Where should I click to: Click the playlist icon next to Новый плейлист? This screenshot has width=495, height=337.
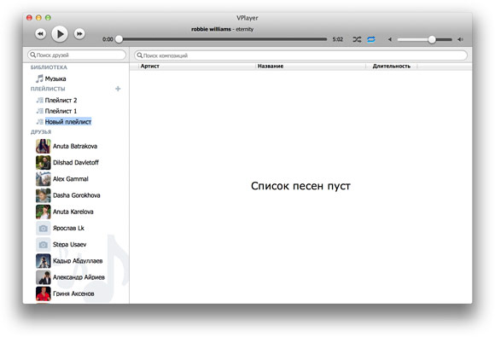[39, 122]
